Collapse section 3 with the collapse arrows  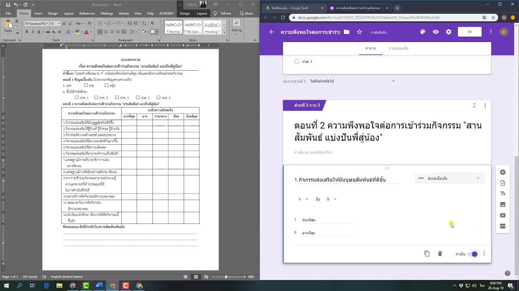[x=474, y=105]
